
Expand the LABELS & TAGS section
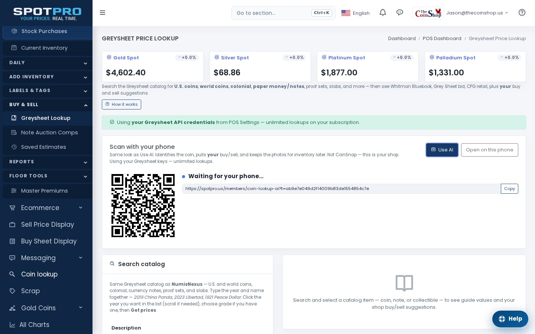[x=48, y=91]
